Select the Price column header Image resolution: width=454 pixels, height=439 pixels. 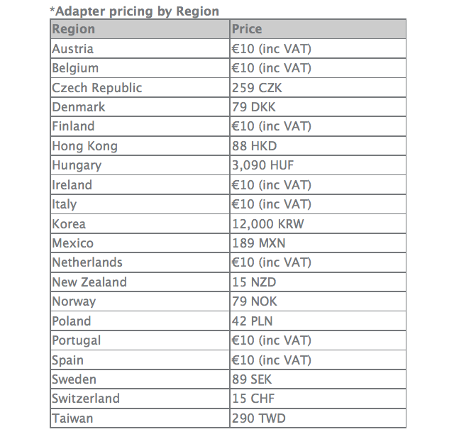click(247, 29)
